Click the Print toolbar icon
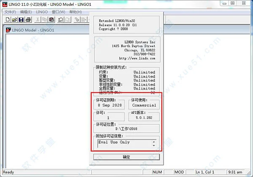 point(28,20)
